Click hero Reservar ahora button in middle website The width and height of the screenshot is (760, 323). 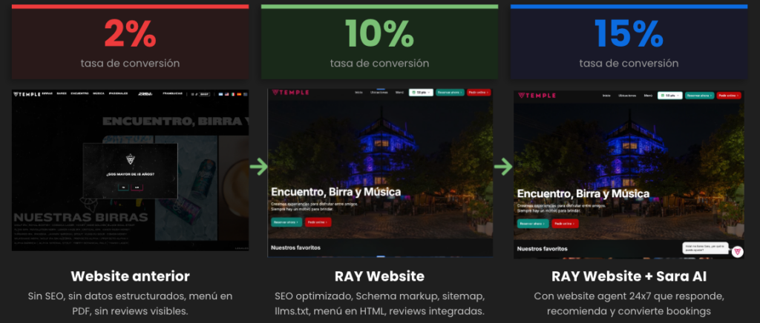286,222
